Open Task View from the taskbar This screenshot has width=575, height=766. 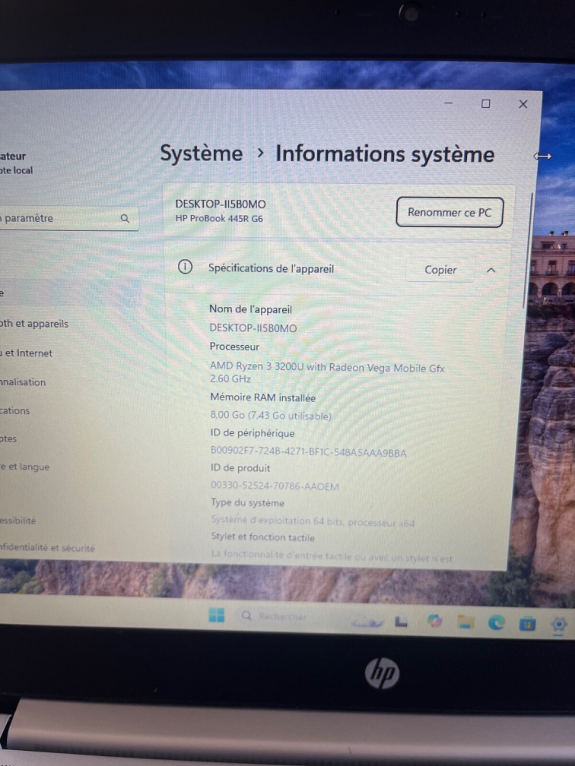[401, 621]
